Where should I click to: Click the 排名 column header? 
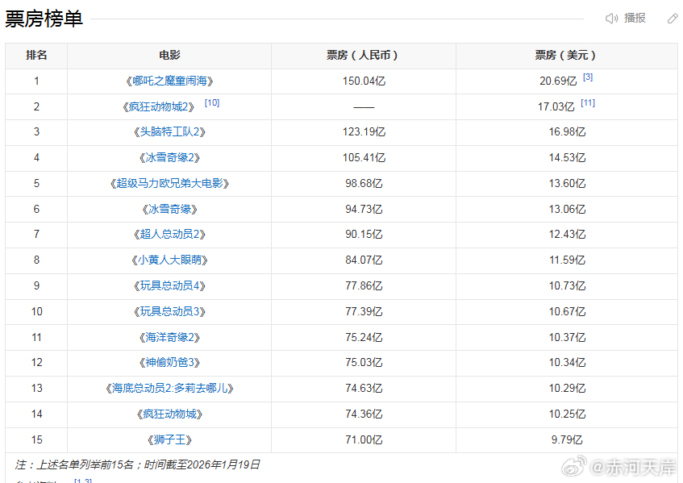[x=36, y=56]
